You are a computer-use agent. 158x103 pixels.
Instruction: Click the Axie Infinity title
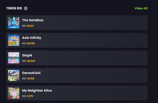click(x=32, y=38)
